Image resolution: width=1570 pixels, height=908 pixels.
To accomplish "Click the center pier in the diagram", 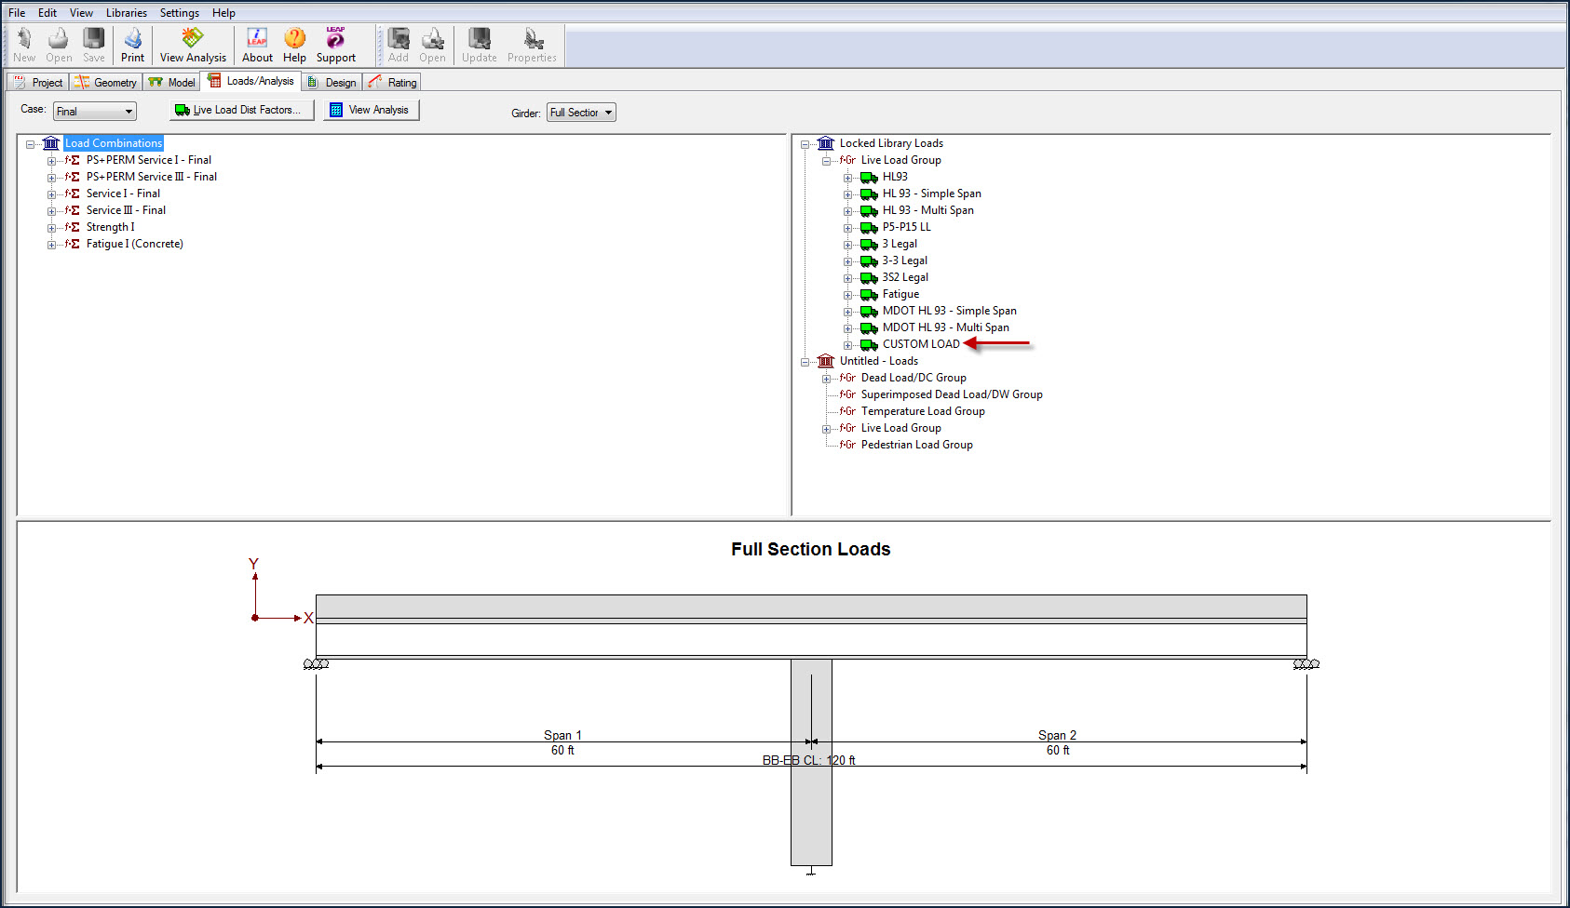I will pos(811,763).
